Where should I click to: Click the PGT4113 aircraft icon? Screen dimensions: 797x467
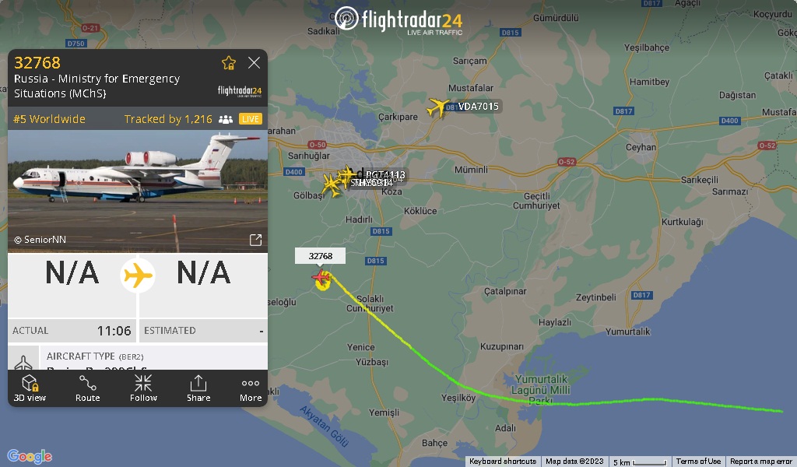[348, 175]
